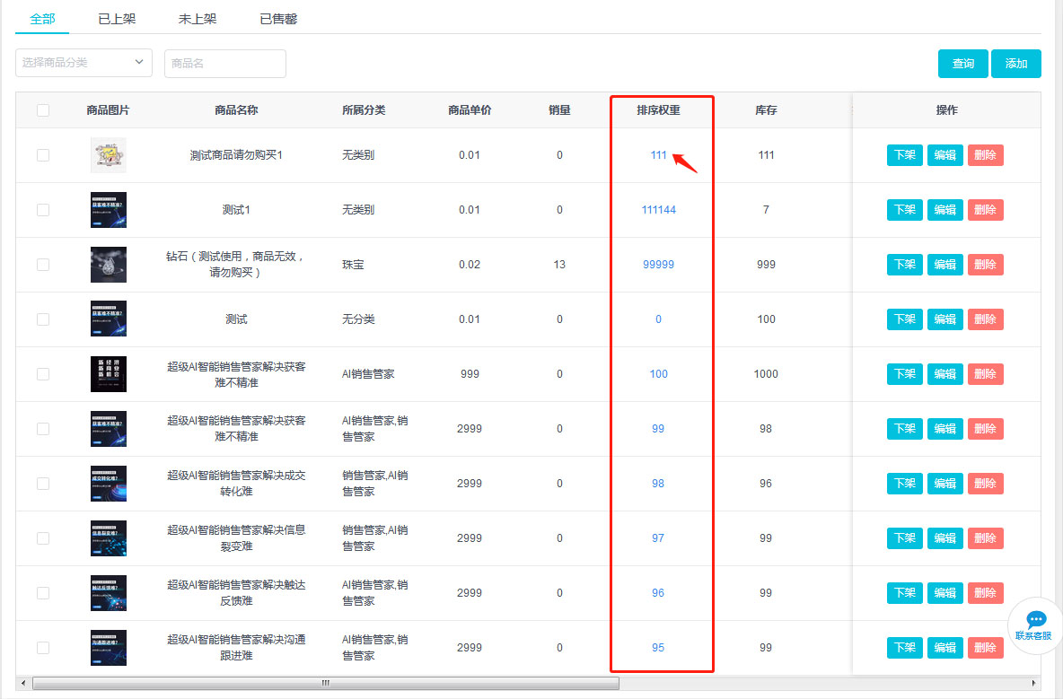Image resolution: width=1063 pixels, height=699 pixels.
Task: Click the 添加 button to add product
Action: pyautogui.click(x=1015, y=64)
